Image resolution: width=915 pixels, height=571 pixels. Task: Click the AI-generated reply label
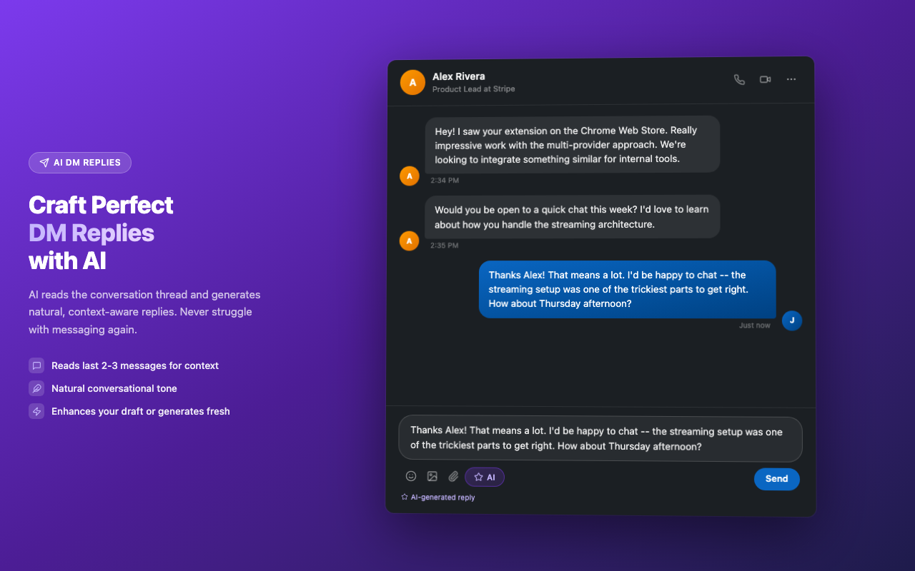(x=442, y=497)
